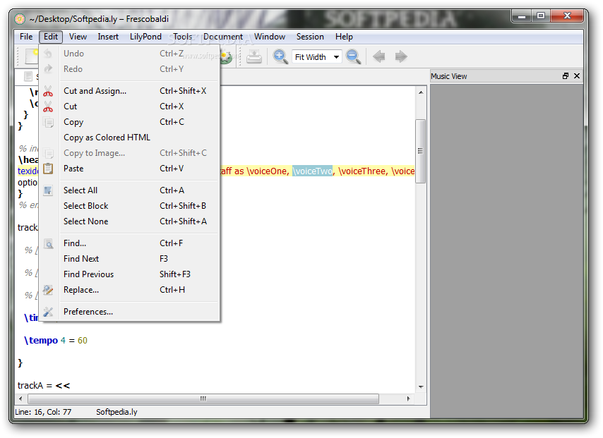Image resolution: width=603 pixels, height=438 pixels.
Task: Click the icon beside Select All
Action: coord(48,190)
